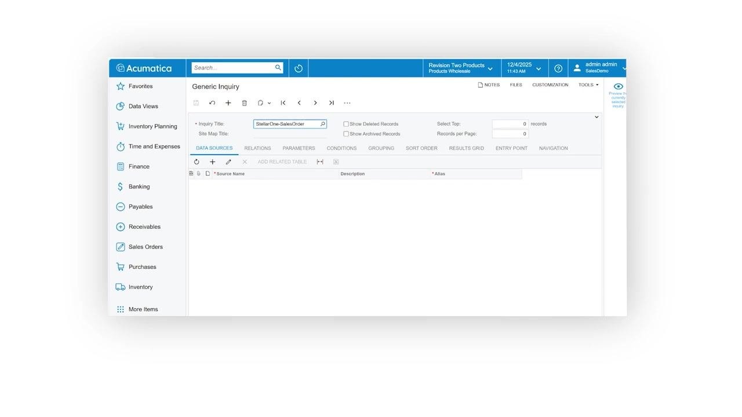Open the Tools dropdown menu
This screenshot has height=417, width=742.
(x=588, y=85)
